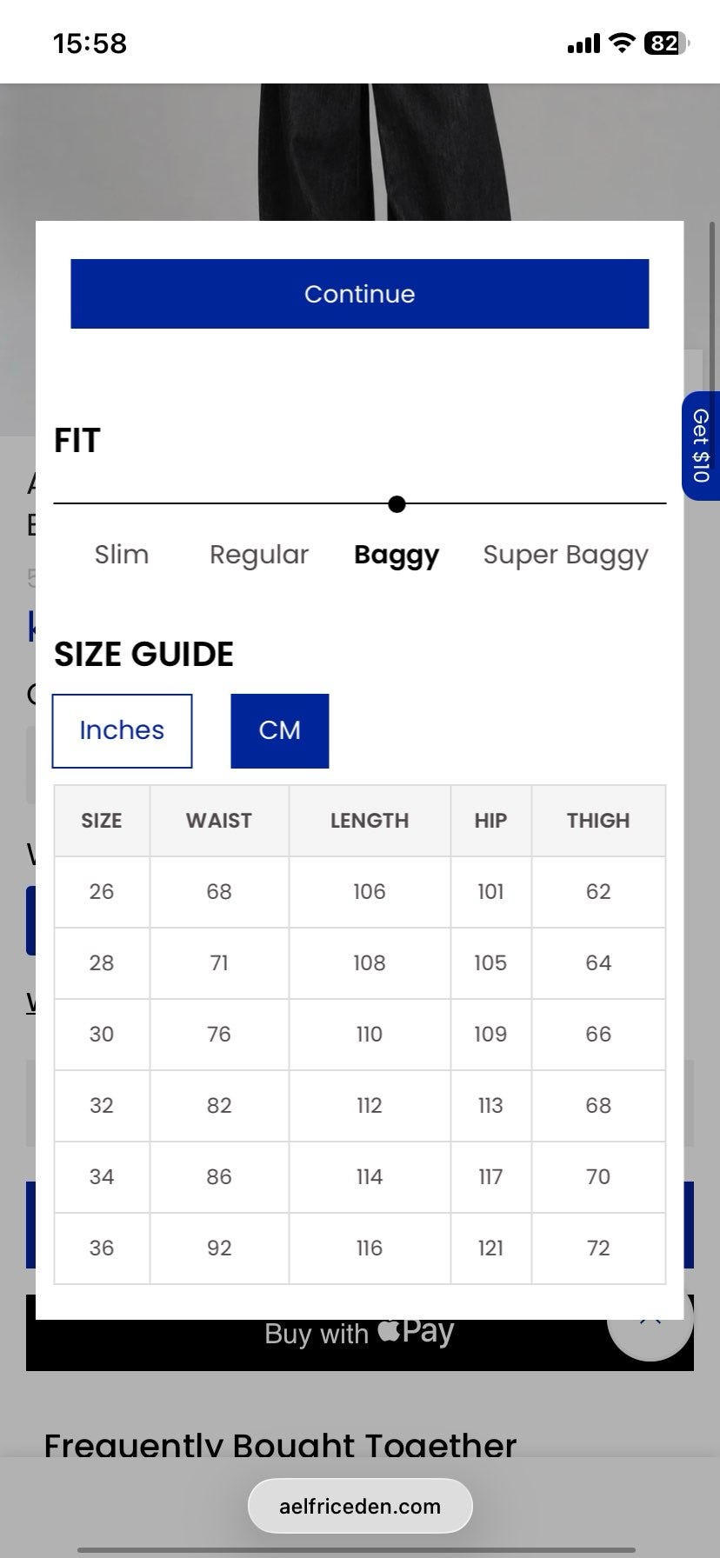
Task: Click the THIGH column header
Action: tap(598, 821)
